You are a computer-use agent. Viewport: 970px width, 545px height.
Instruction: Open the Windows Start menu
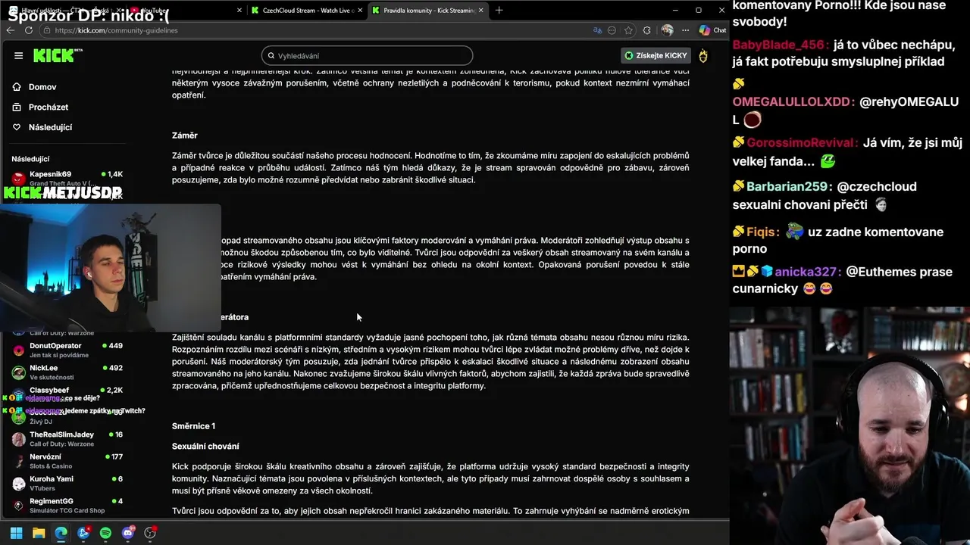tap(16, 533)
